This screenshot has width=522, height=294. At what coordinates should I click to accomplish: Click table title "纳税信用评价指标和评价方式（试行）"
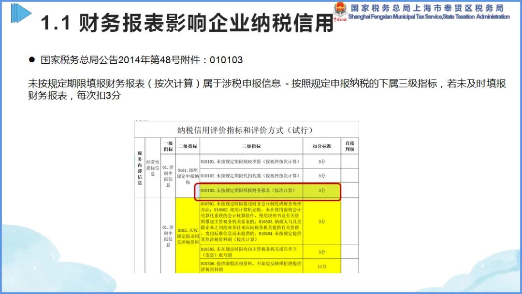tap(245, 130)
